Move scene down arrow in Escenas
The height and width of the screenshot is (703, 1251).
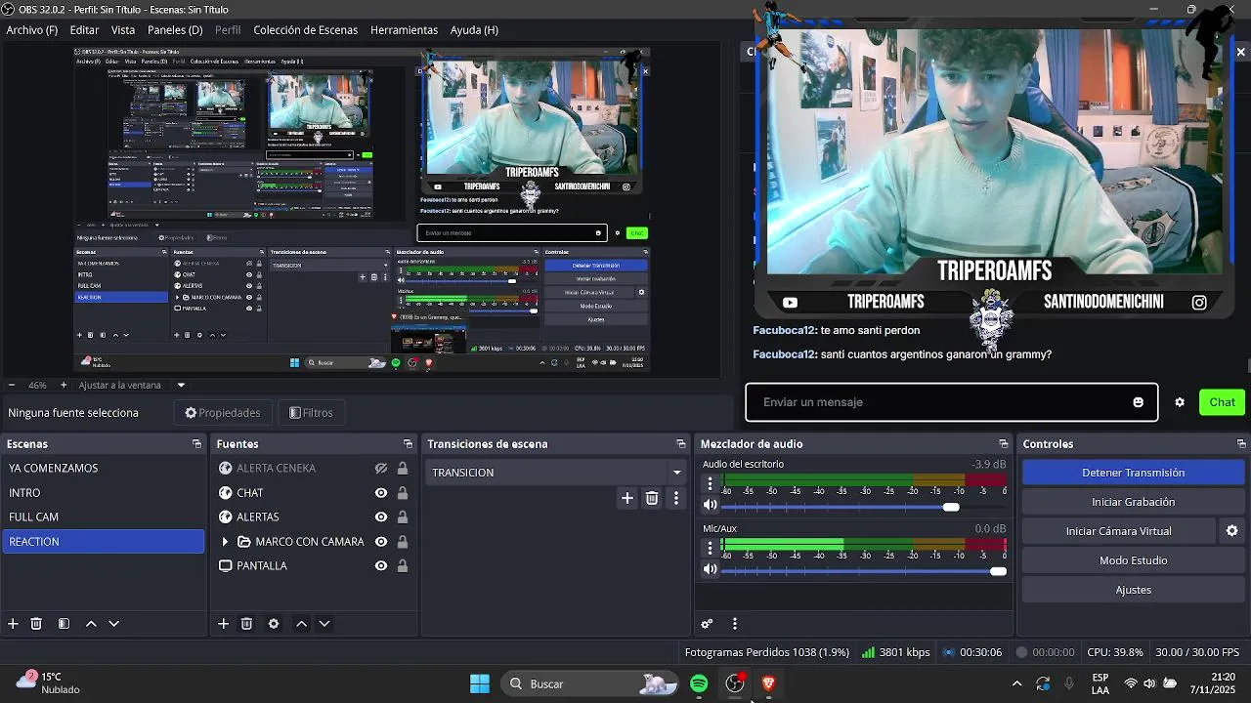(114, 624)
